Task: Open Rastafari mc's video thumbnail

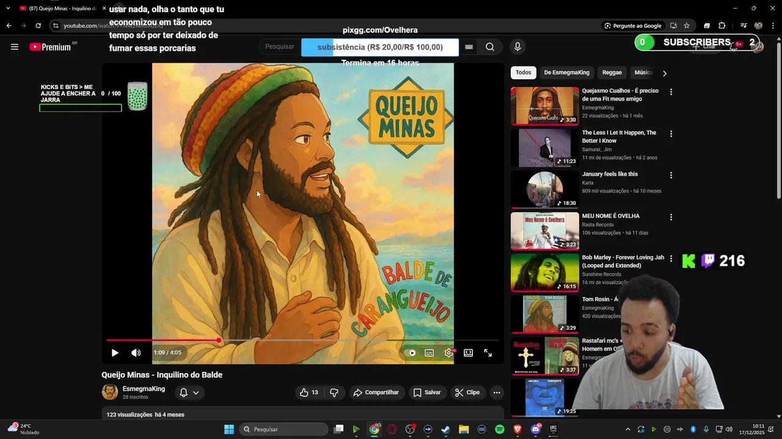Action: [x=544, y=355]
